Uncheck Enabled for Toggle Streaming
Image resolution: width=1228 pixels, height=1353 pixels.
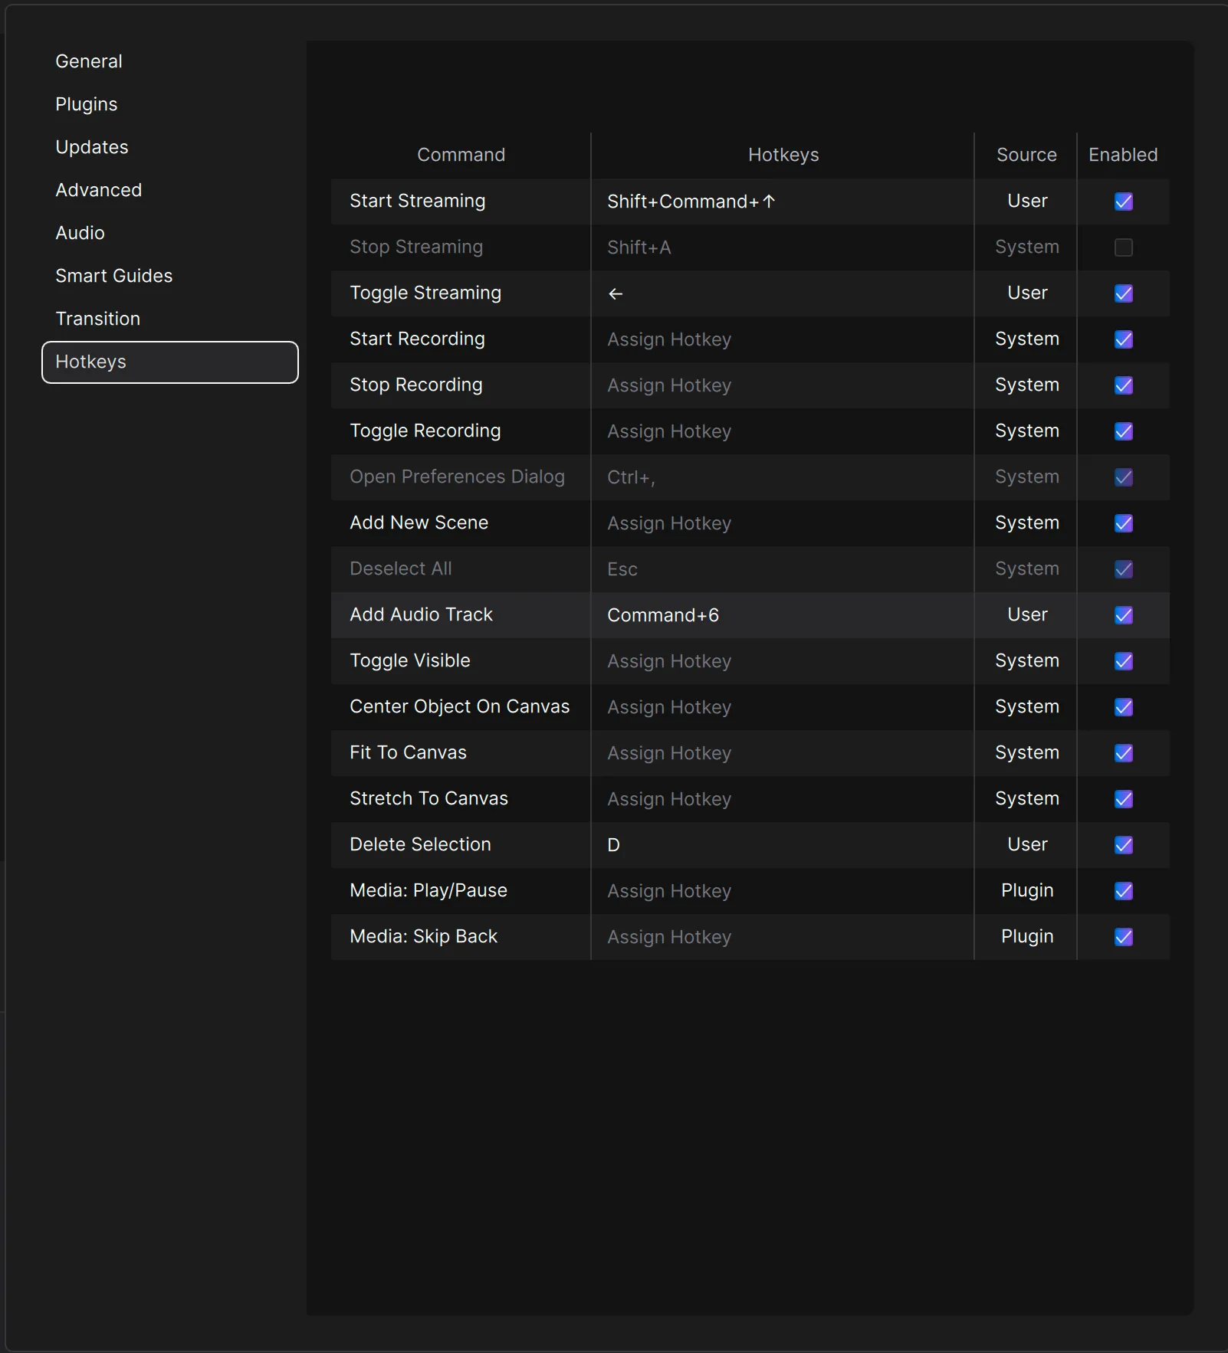(1123, 293)
